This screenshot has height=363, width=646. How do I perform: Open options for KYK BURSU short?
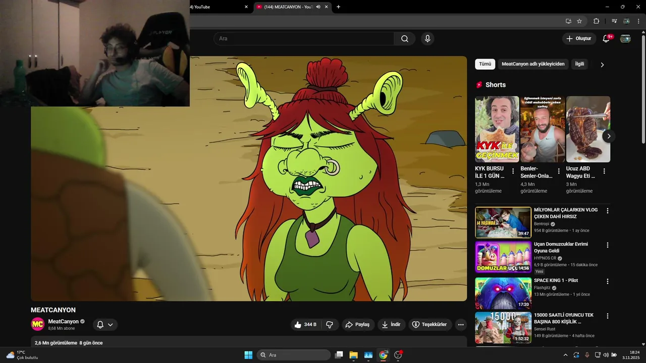click(x=513, y=171)
